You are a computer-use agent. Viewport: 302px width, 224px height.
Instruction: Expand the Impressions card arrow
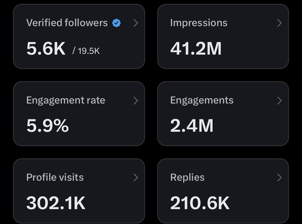click(279, 23)
